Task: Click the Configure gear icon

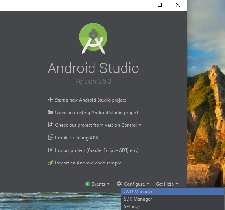Action: 119,184
